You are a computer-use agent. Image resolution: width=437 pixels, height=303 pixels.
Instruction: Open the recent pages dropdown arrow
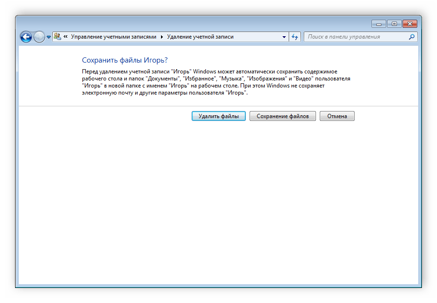click(49, 37)
